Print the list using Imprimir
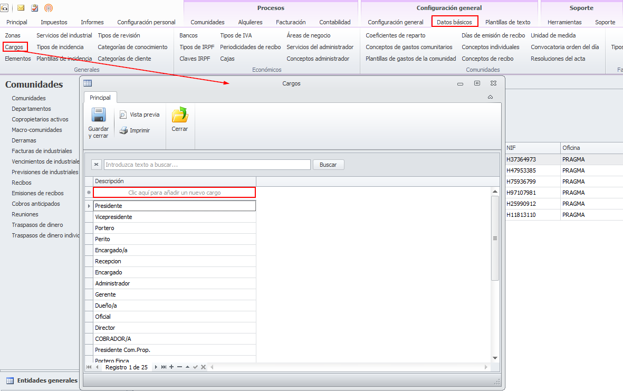Screen dimensions: 623x391 [135, 130]
